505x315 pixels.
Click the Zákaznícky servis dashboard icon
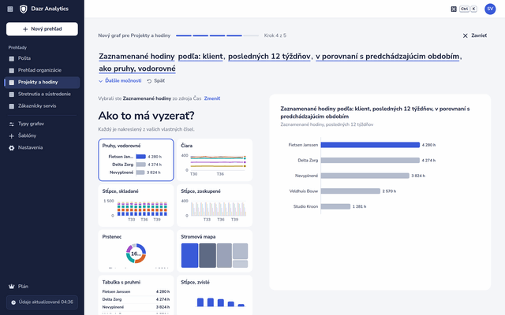(12, 106)
